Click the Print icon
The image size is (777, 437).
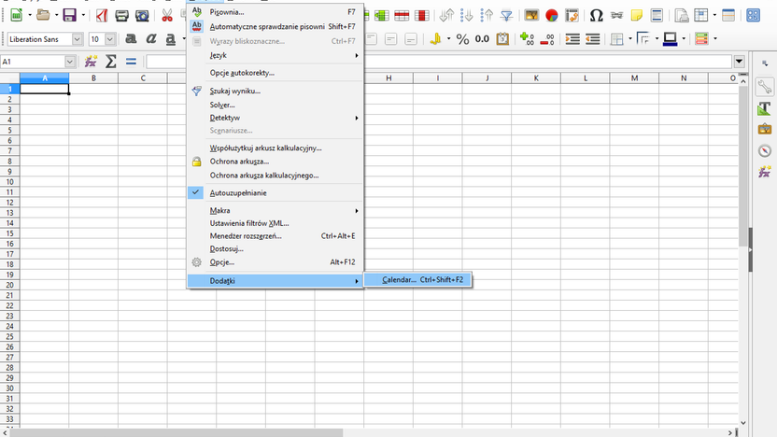[x=121, y=15]
